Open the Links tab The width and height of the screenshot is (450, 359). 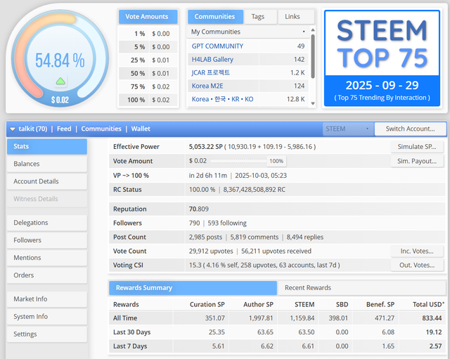296,17
